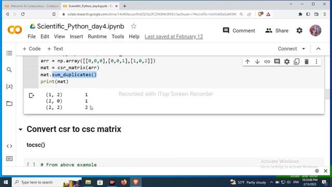
Task: Open File Explorer from the taskbar
Action: coord(88,182)
